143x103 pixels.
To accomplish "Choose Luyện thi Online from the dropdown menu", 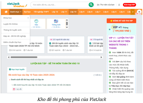I will pyautogui.click(x=15, y=24).
